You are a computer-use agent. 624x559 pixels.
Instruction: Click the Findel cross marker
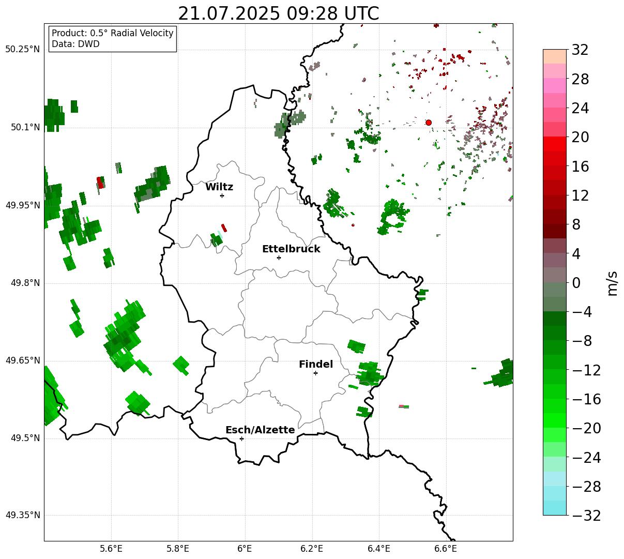(x=315, y=373)
